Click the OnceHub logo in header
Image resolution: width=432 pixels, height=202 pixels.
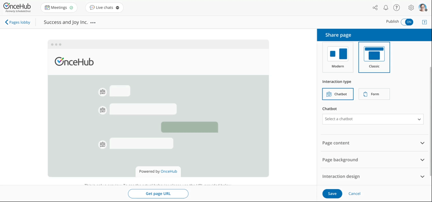click(17, 8)
